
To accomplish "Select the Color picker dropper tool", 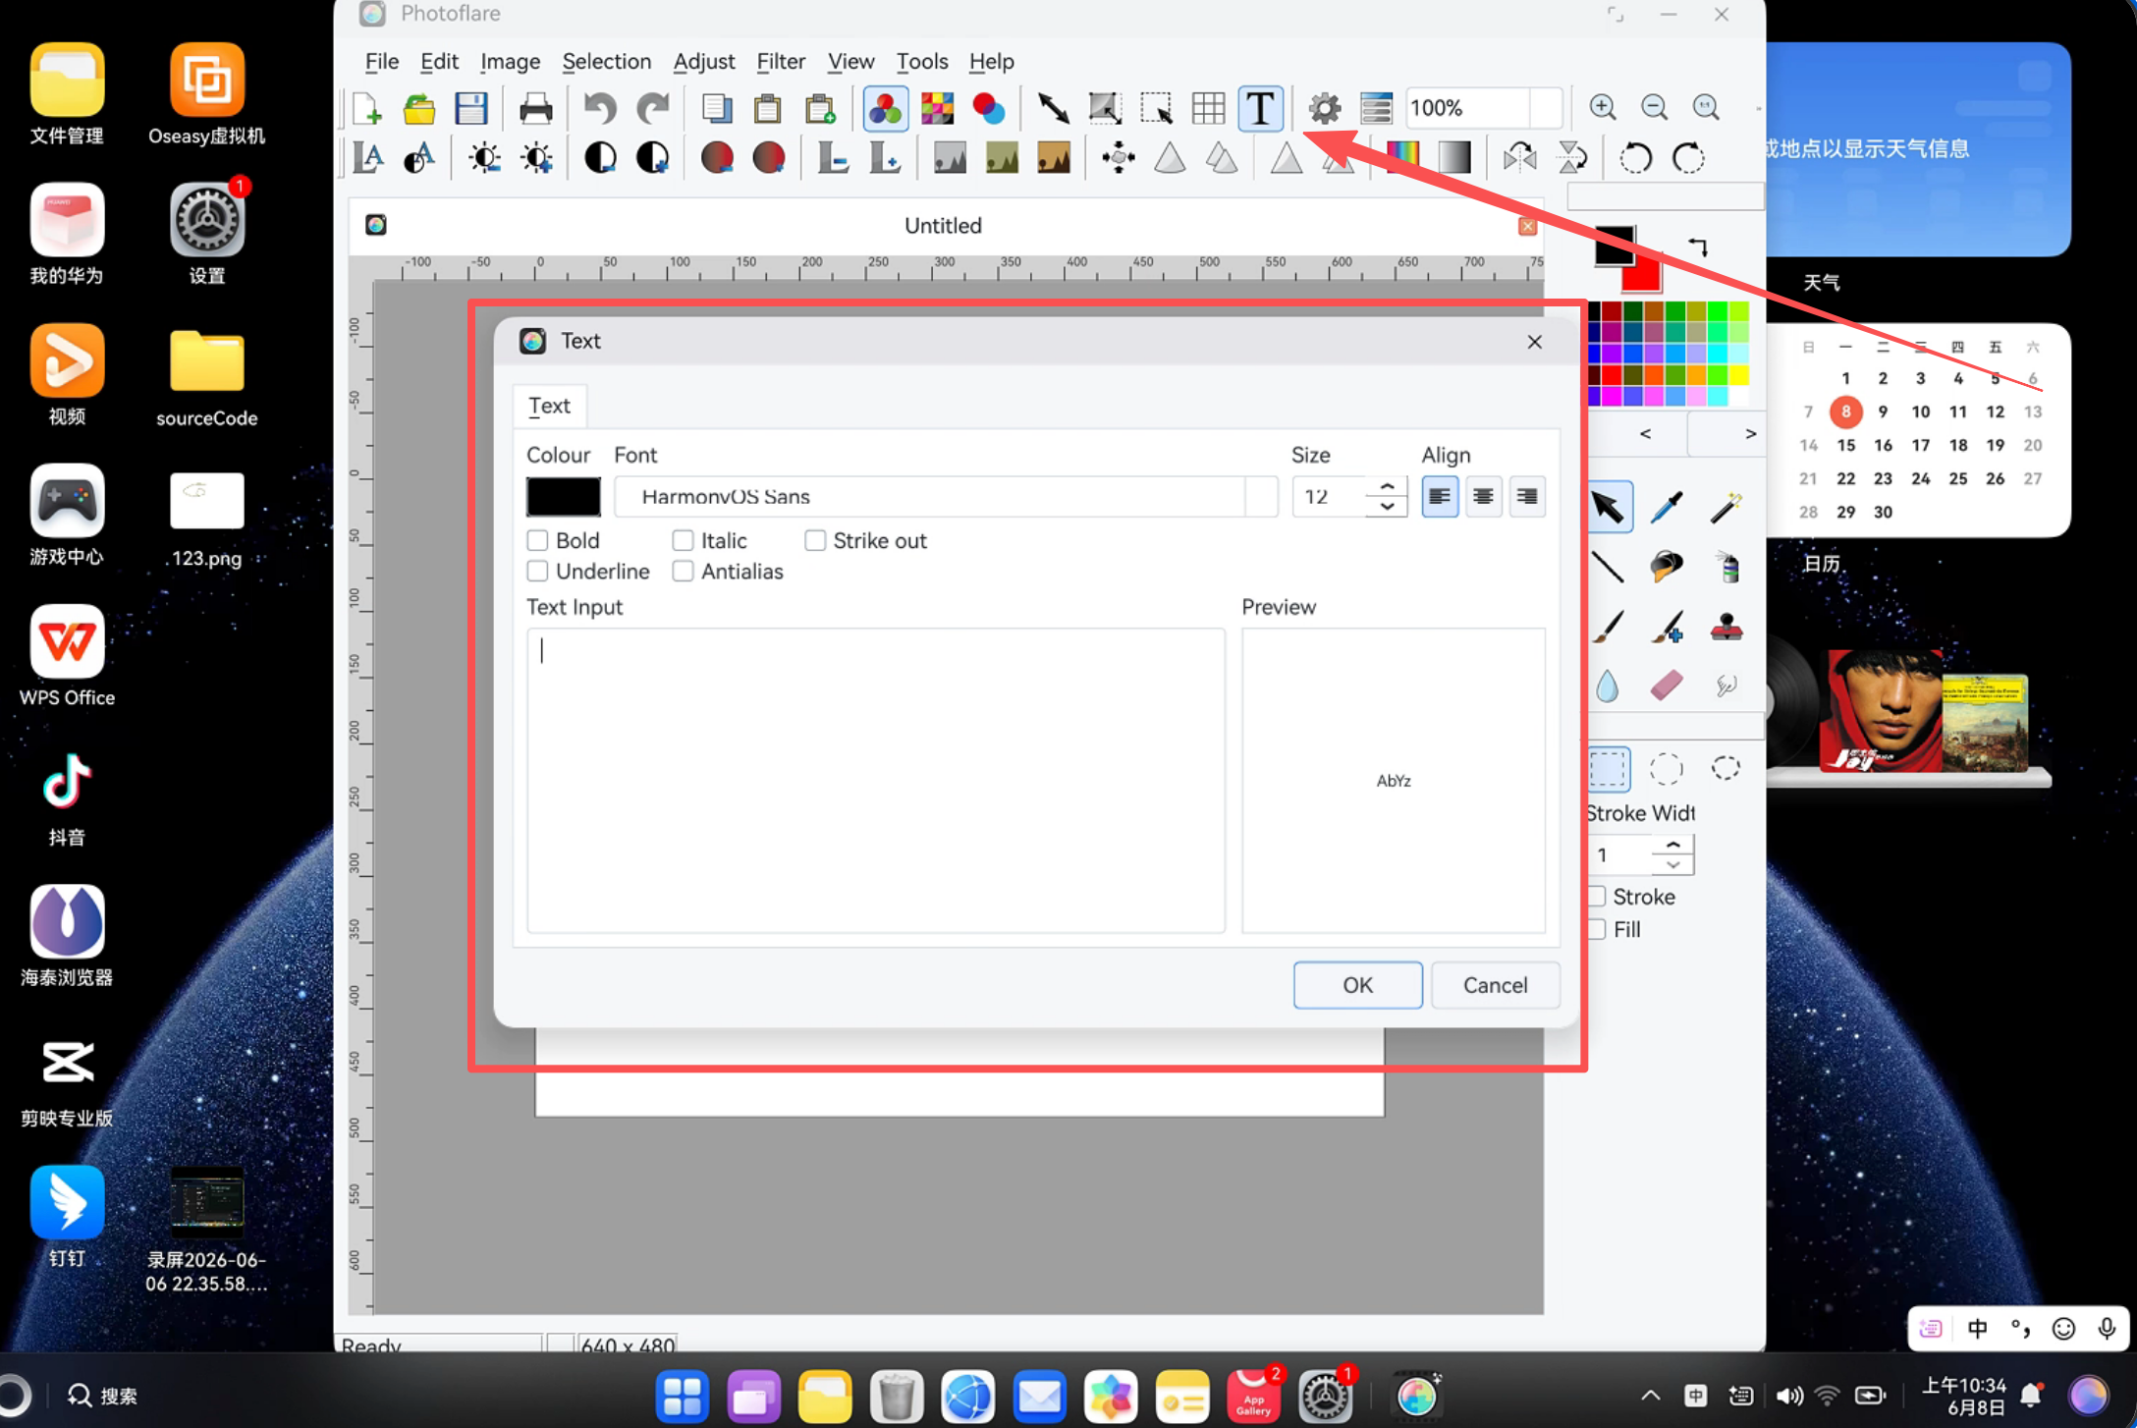I will (1667, 507).
